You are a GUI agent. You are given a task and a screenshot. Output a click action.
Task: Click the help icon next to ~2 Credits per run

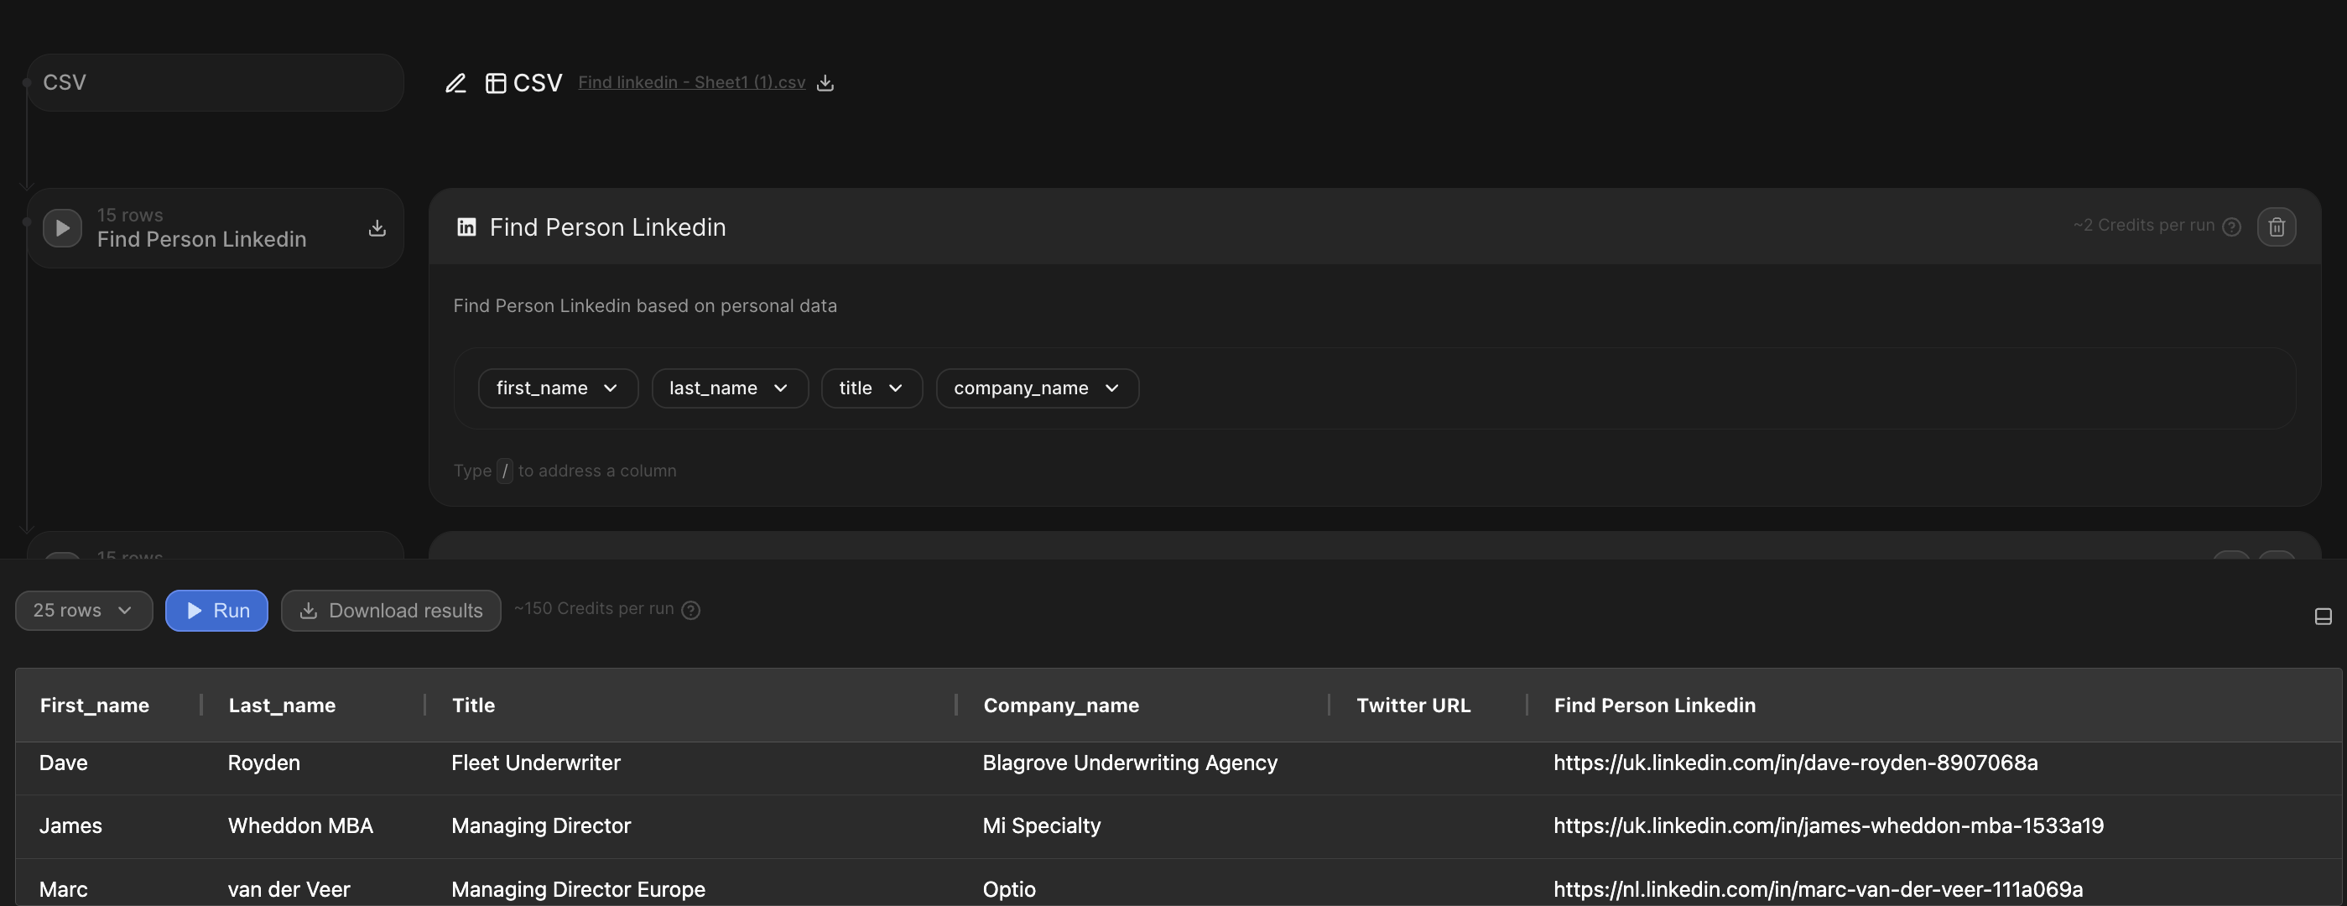2231,227
